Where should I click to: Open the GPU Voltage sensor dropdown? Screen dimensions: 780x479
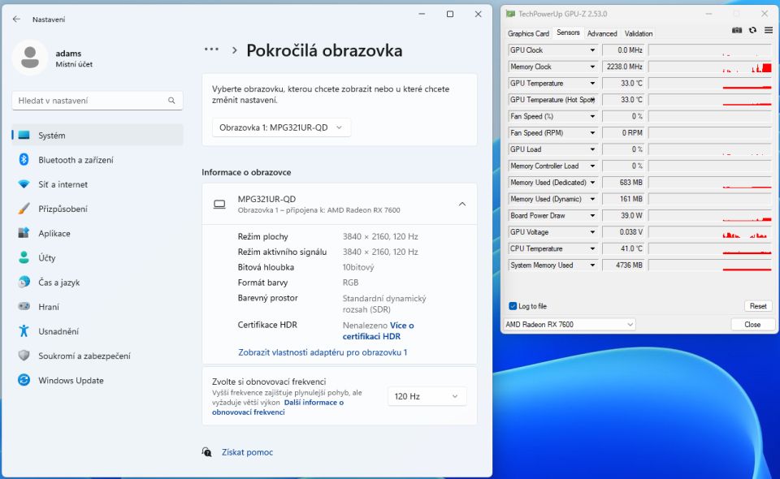click(x=592, y=232)
